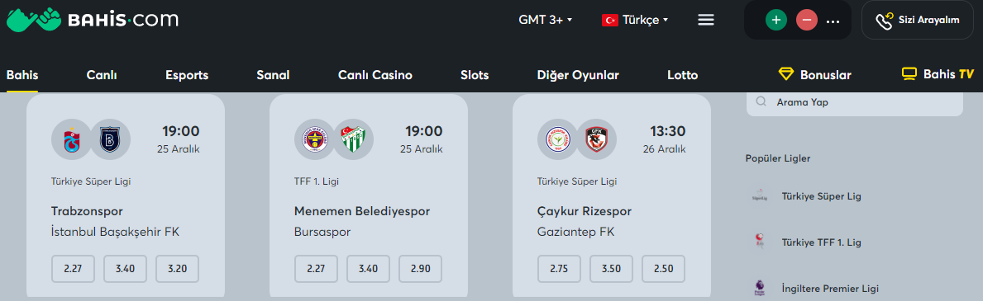The height and width of the screenshot is (301, 983).
Task: Click the red minus withdraw icon
Action: [x=807, y=20]
